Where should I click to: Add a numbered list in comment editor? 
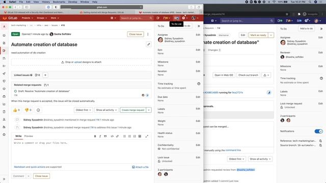click(x=129, y=136)
